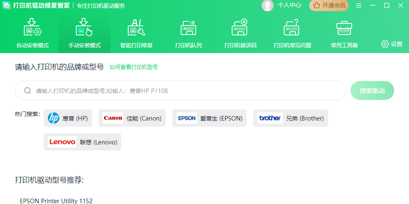Select 爱普生 (EPSON) hot search
Viewport: 409px width, 204px height.
coord(209,118)
